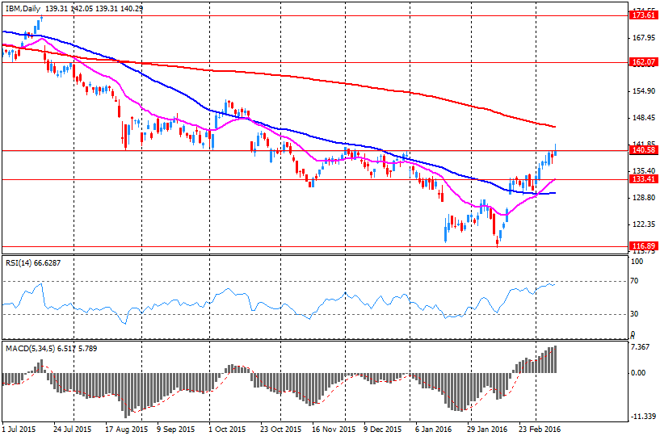Click the MACD -11.339 scale value
The height and width of the screenshot is (436, 660).
643,417
